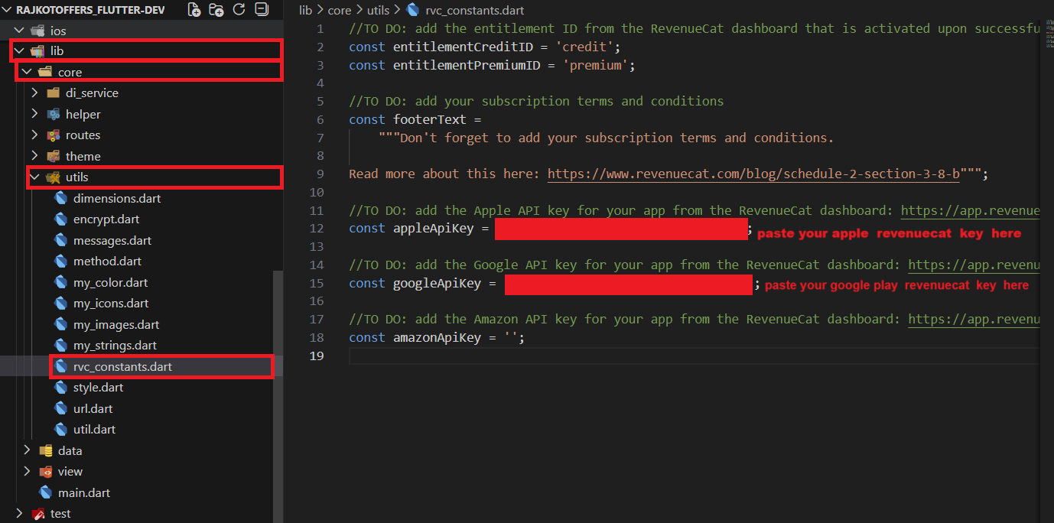Click the routes folder icon
1054x523 pixels.
click(53, 135)
